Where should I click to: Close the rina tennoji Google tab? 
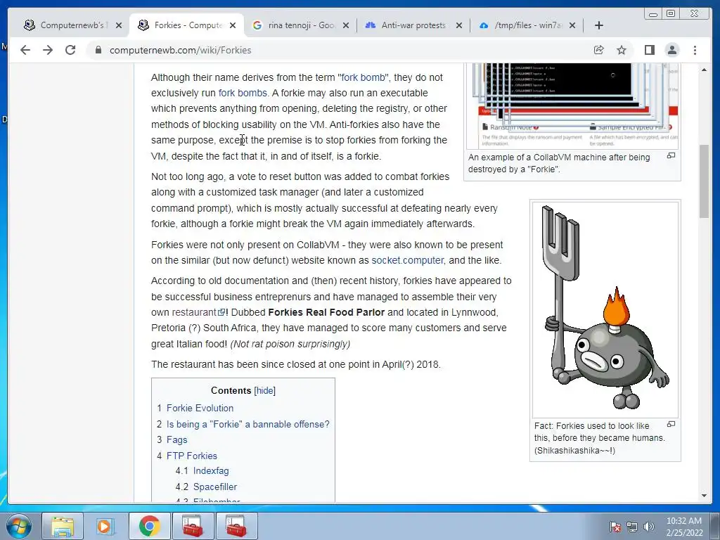click(346, 25)
